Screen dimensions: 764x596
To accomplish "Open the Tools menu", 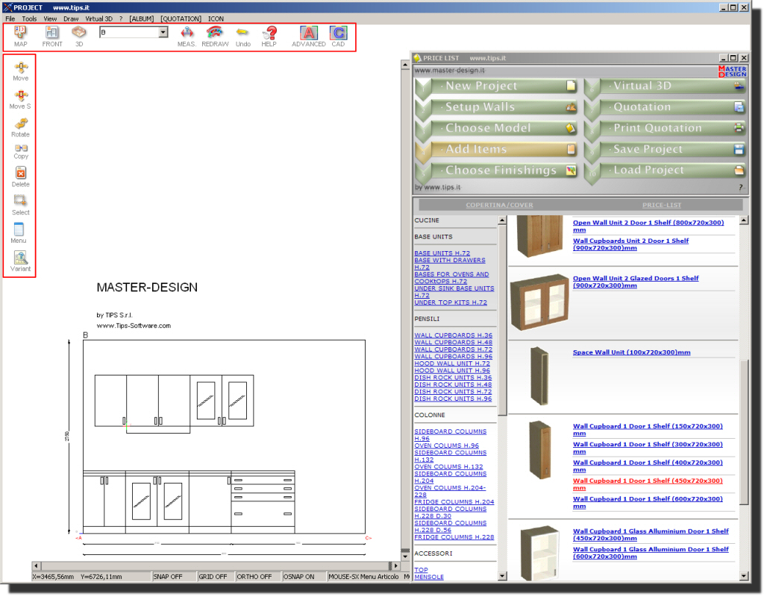I will pyautogui.click(x=29, y=19).
